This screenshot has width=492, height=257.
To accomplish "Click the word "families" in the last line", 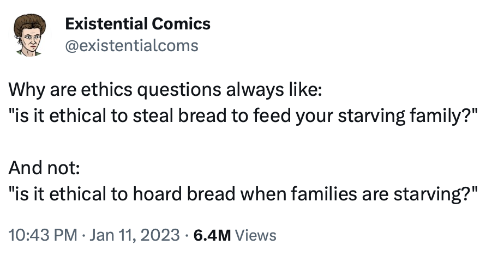I will (x=321, y=195).
